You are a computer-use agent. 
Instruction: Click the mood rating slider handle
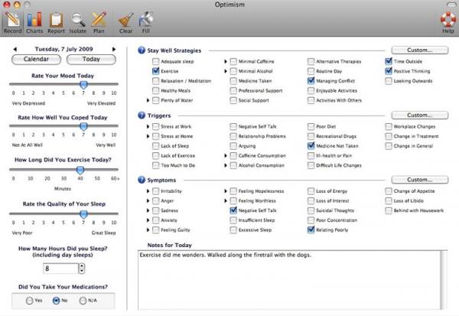coord(83,85)
